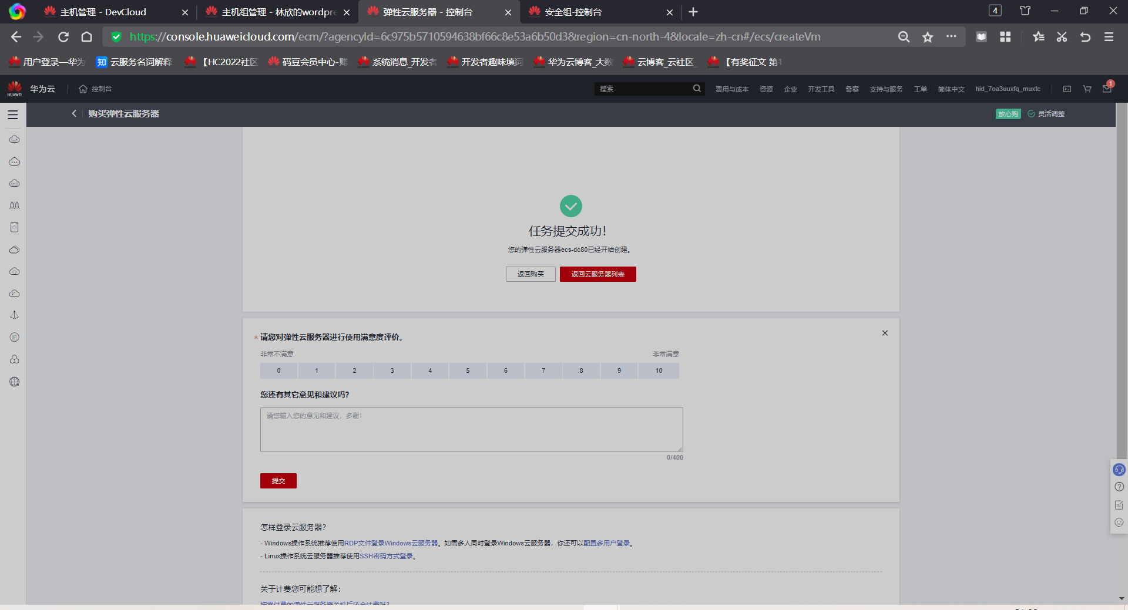Open the globe icon in sidebar
Image resolution: width=1128 pixels, height=610 pixels.
[15, 382]
